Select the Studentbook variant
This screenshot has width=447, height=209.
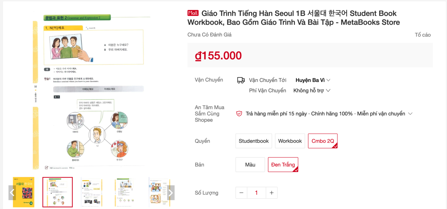pos(253,141)
